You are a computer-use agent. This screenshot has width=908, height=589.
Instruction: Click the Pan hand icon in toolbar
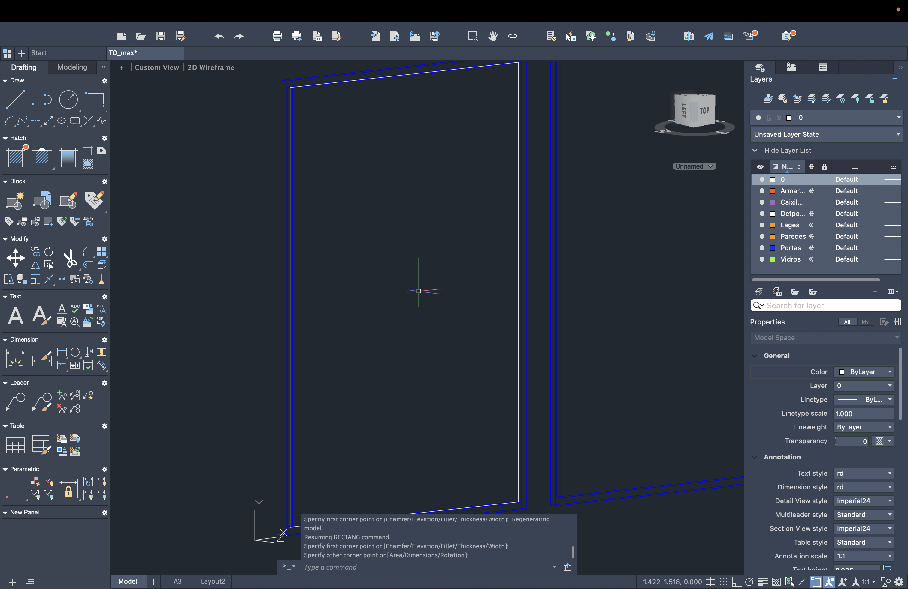pos(493,36)
